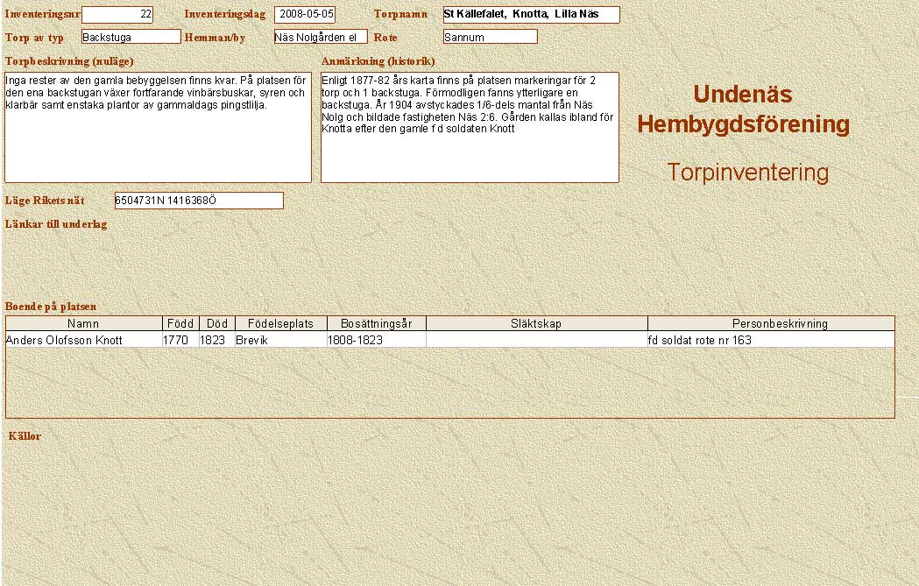Select the Födelseplats column header

click(x=279, y=324)
